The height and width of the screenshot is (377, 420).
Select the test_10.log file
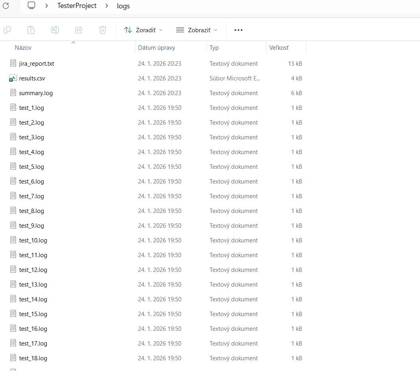coord(33,240)
